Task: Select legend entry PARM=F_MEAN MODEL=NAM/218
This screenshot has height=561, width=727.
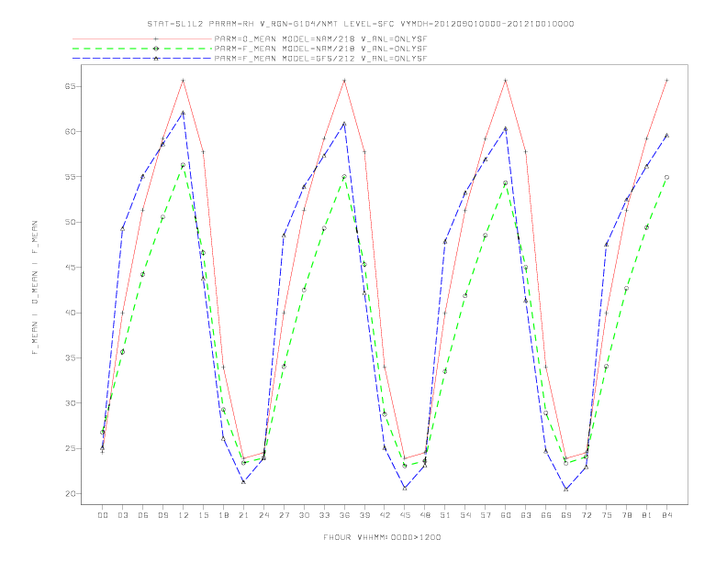Action: tap(320, 49)
